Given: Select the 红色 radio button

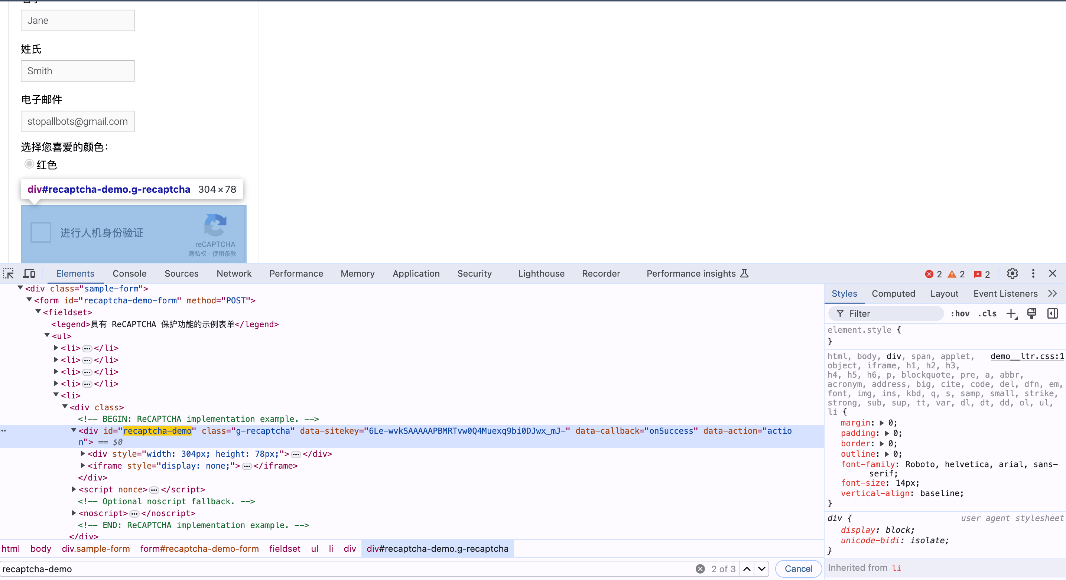Looking at the screenshot, I should (x=29, y=164).
